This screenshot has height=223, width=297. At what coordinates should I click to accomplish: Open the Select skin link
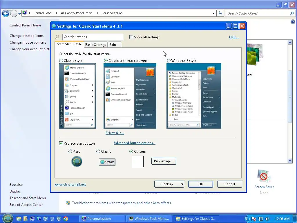pyautogui.click(x=115, y=133)
